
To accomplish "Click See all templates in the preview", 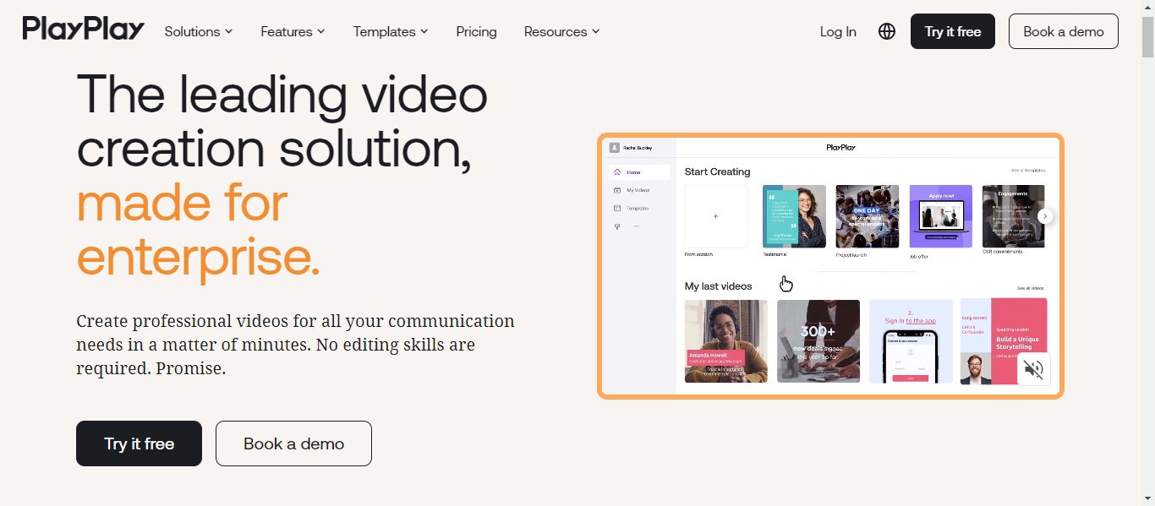I will pos(1027,171).
